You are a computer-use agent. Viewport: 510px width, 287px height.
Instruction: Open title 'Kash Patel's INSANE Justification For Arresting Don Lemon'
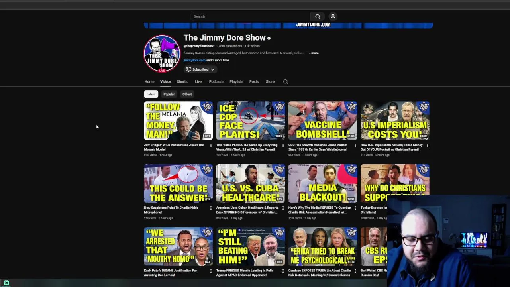(171, 273)
